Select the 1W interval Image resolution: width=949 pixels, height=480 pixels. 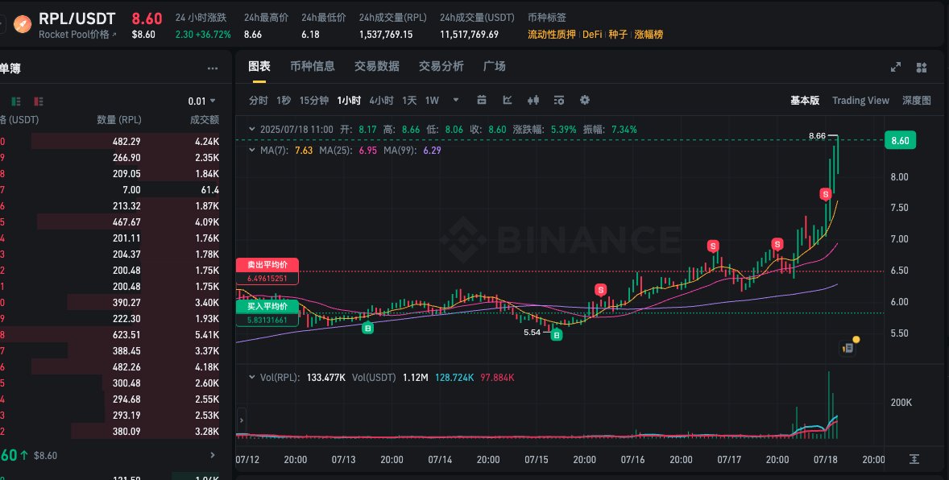point(432,101)
